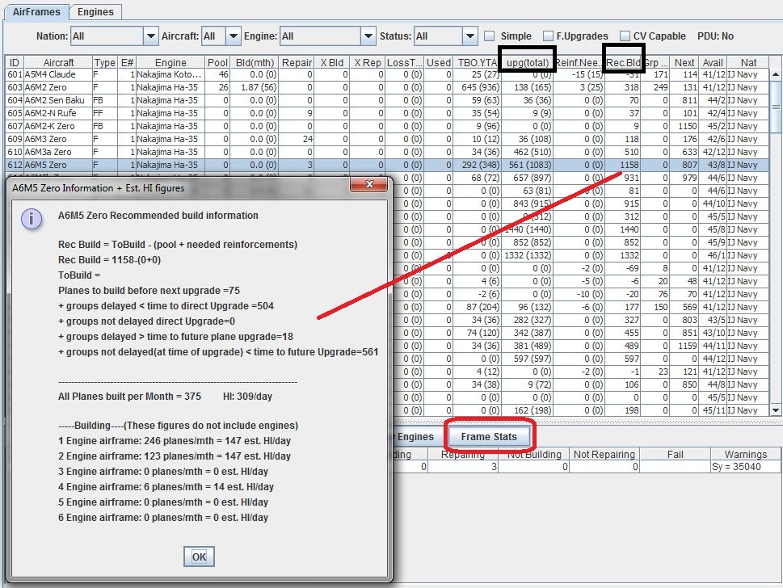This screenshot has width=783, height=588.
Task: Select the A6M5 Zero row
Action: coord(387,165)
